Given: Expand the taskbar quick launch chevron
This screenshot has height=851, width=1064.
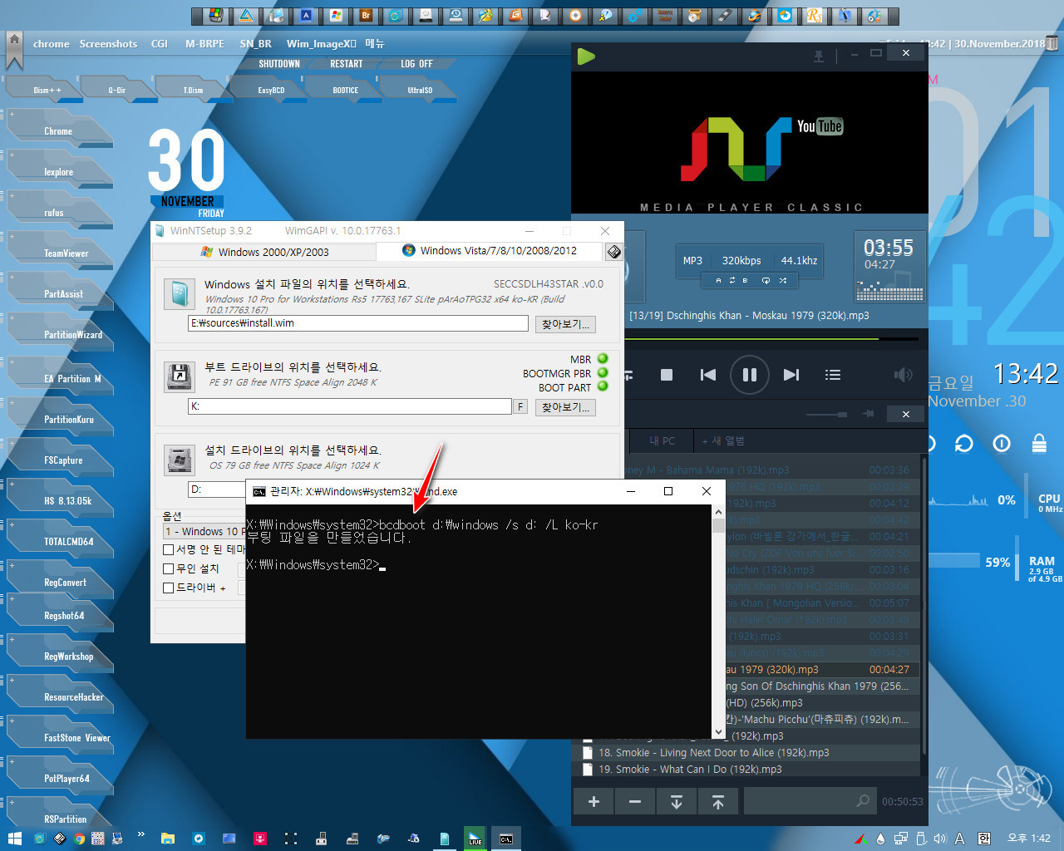Looking at the screenshot, I should 140,834.
